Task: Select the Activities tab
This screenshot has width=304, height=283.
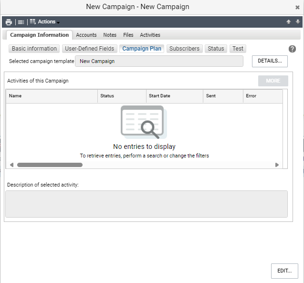Action: 150,35
